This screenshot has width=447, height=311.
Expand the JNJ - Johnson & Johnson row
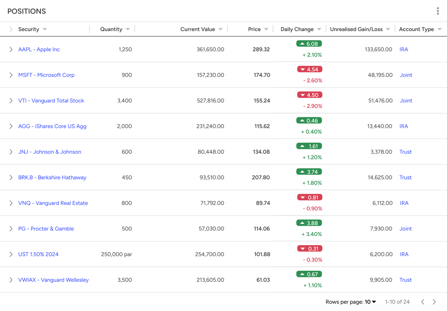point(11,152)
